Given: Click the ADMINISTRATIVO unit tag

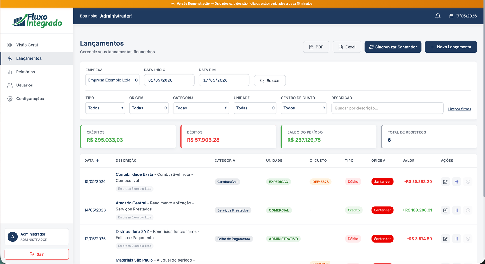Looking at the screenshot, I should [283, 239].
